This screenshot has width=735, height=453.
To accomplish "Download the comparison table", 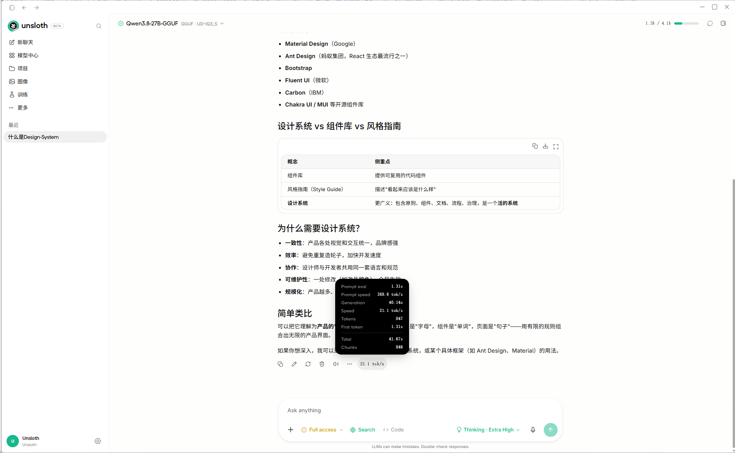I will [545, 146].
